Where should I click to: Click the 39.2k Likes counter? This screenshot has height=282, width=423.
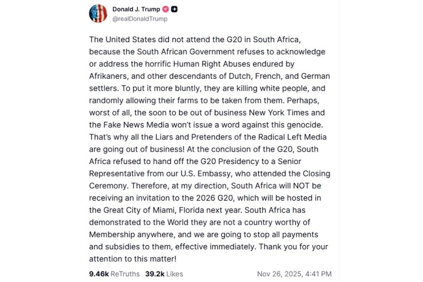click(x=155, y=274)
